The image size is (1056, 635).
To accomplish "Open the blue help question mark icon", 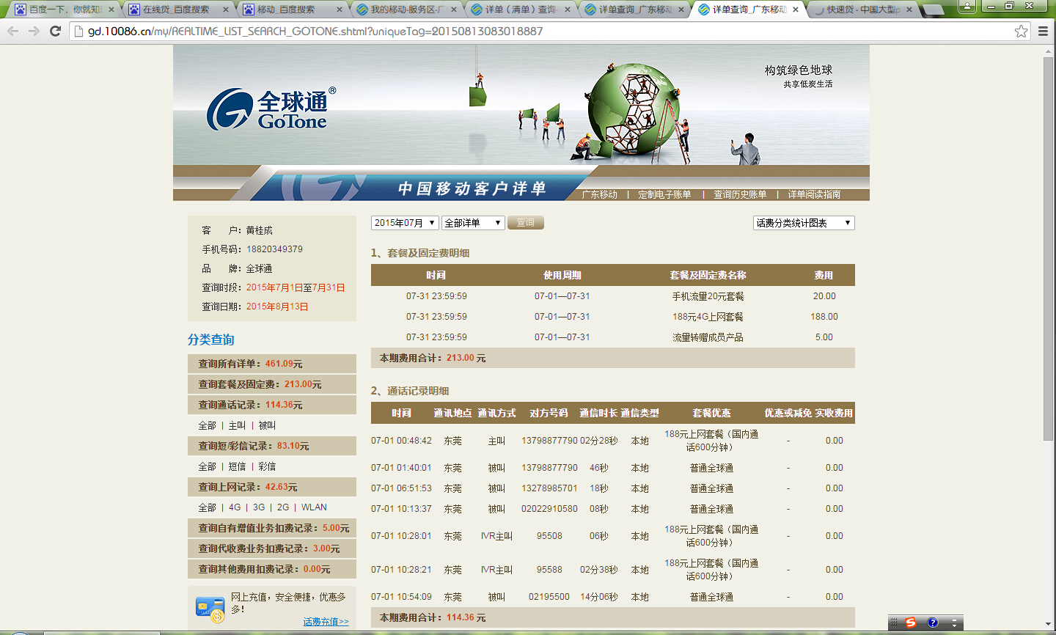I will coord(932,623).
